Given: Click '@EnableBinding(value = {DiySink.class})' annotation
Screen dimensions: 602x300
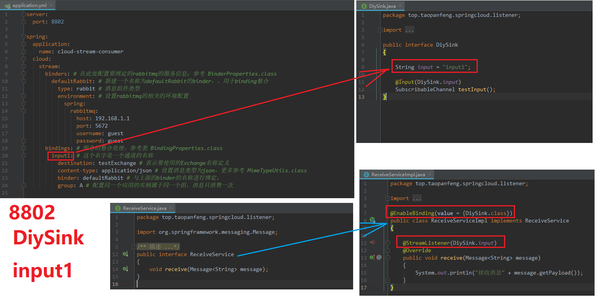Looking at the screenshot, I should pyautogui.click(x=451, y=213).
